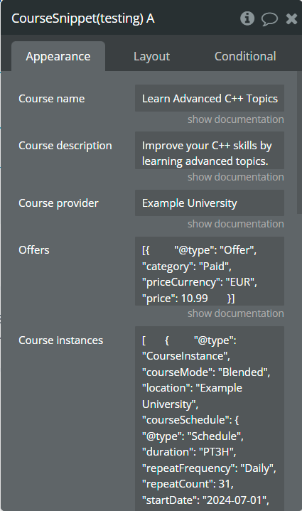
Task: Click the Offers JSON field
Action: pos(210,271)
